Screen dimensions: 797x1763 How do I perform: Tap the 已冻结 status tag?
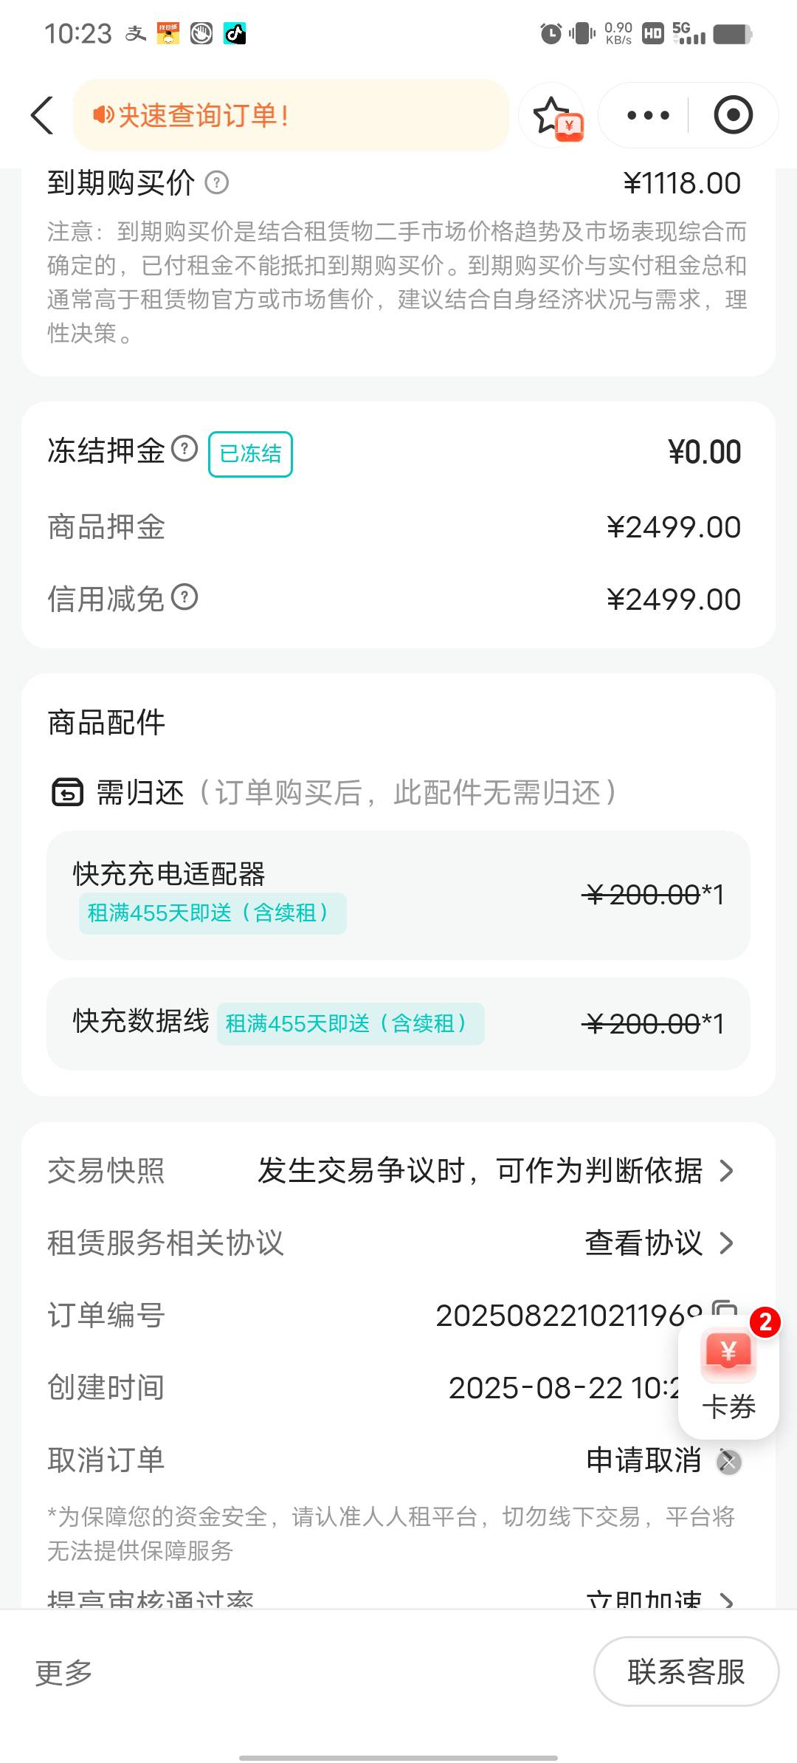[x=250, y=453]
